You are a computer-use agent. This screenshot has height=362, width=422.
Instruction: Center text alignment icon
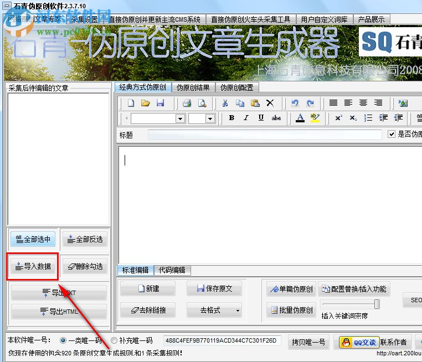click(363, 103)
